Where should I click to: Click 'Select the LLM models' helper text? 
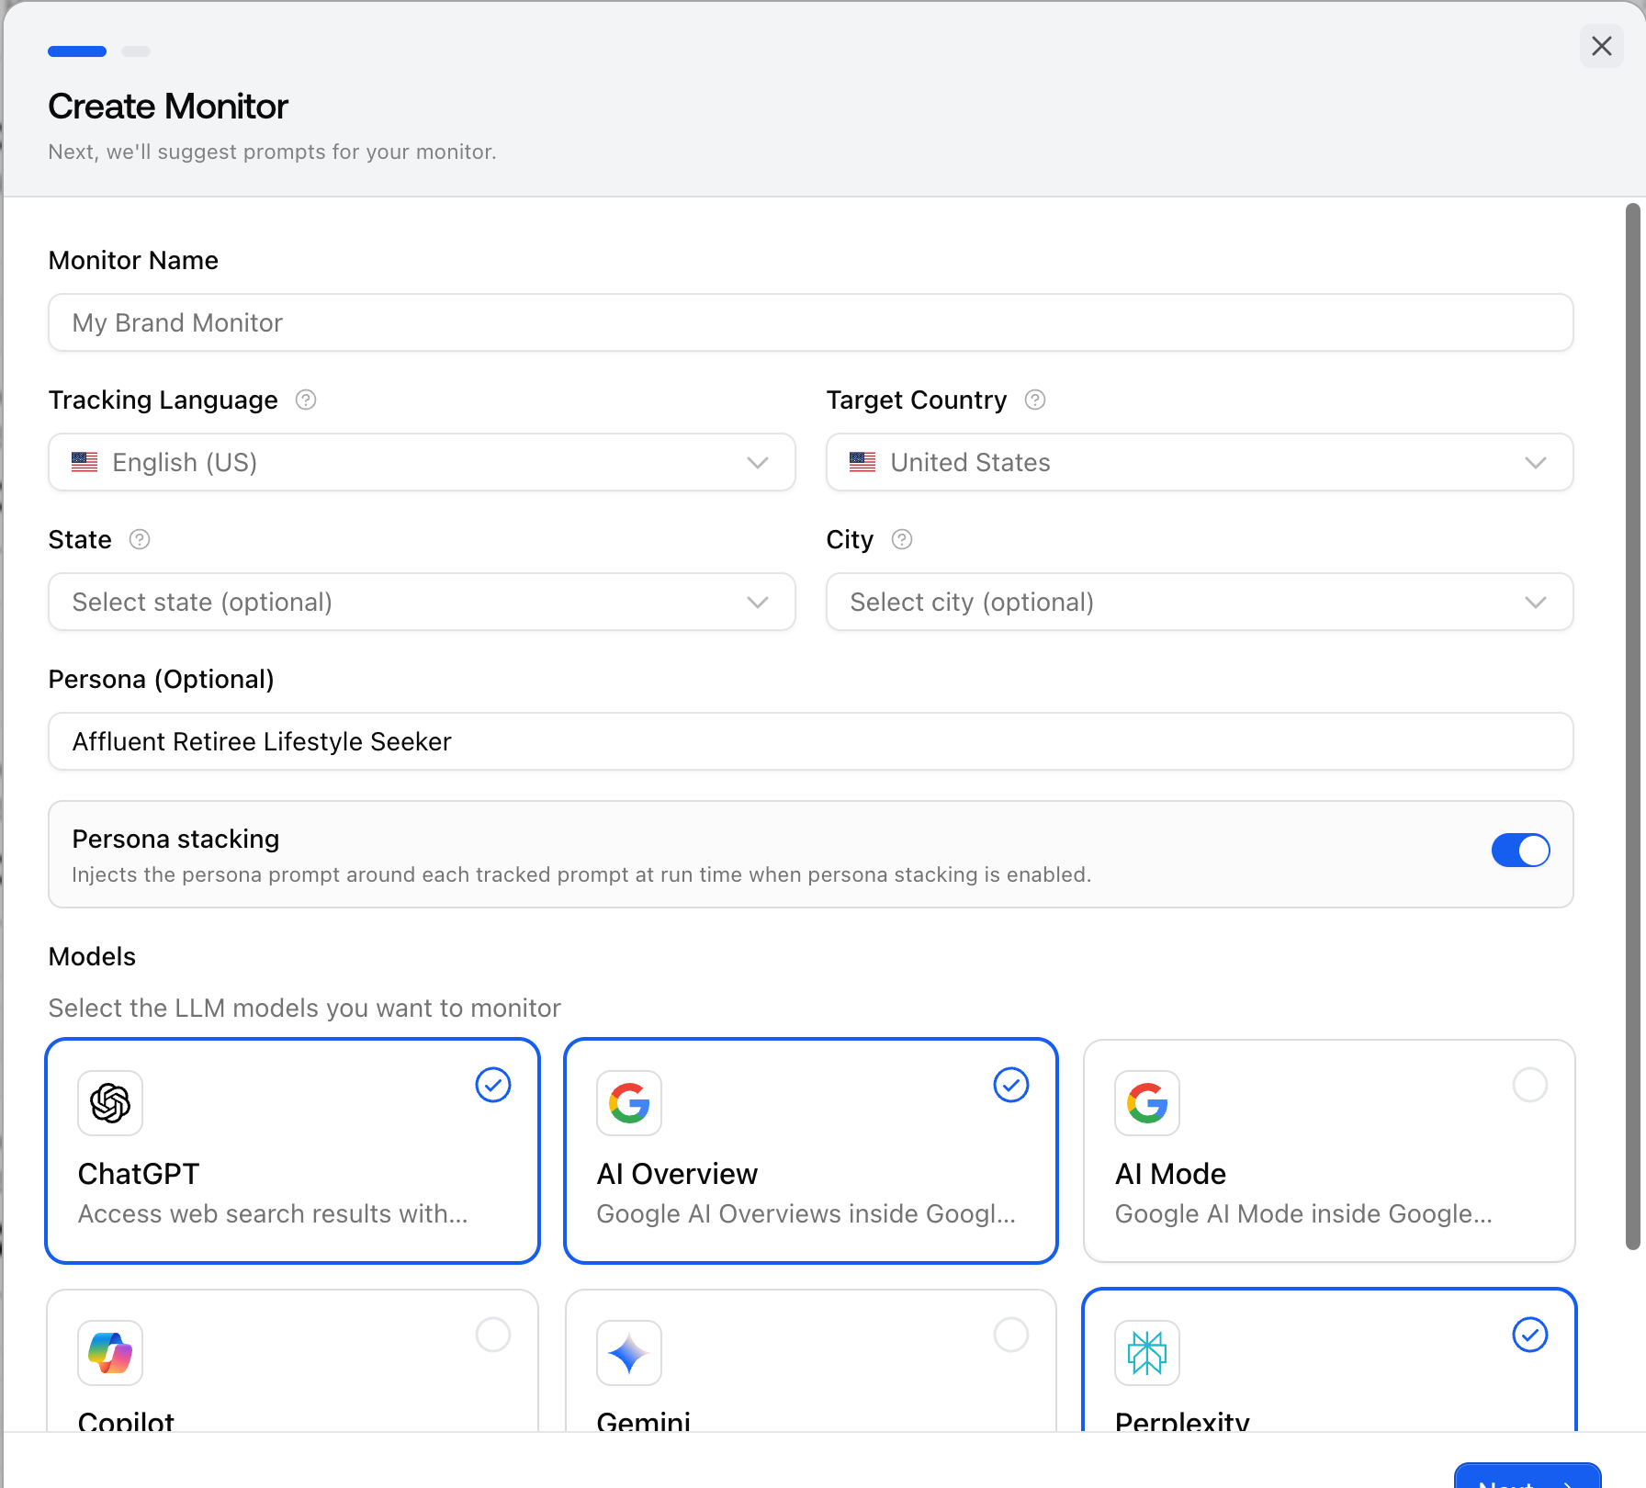click(304, 1009)
